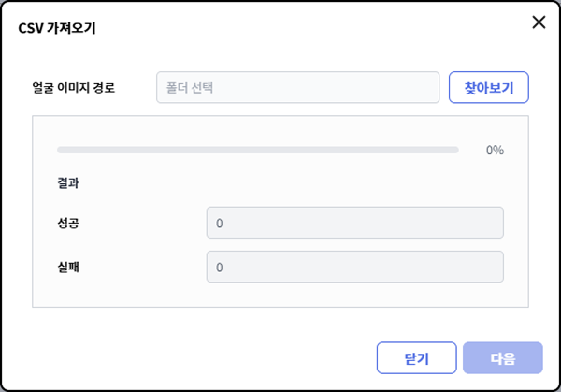Click the 다음 next button
561x392 pixels.
click(502, 358)
